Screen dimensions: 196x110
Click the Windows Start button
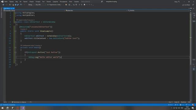point(2,108)
